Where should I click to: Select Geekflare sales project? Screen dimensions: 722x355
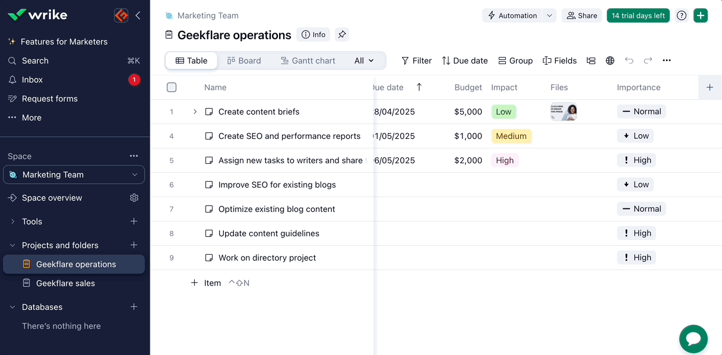(65, 283)
